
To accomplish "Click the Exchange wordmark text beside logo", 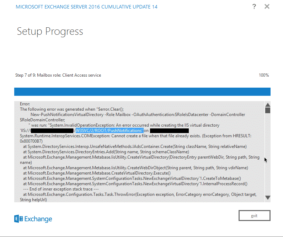I will coord(38,219).
